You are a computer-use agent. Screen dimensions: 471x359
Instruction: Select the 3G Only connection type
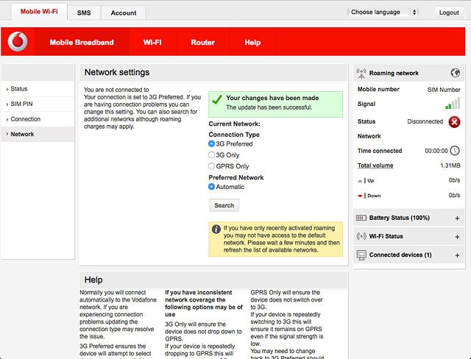212,155
